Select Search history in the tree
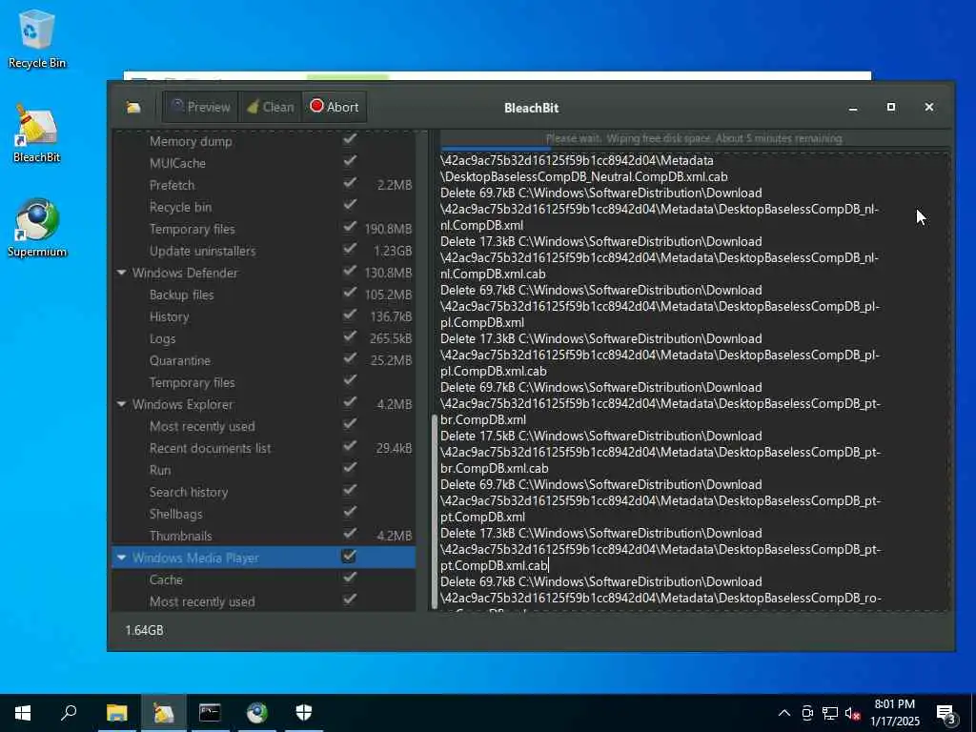The width and height of the screenshot is (976, 732). pos(264,492)
